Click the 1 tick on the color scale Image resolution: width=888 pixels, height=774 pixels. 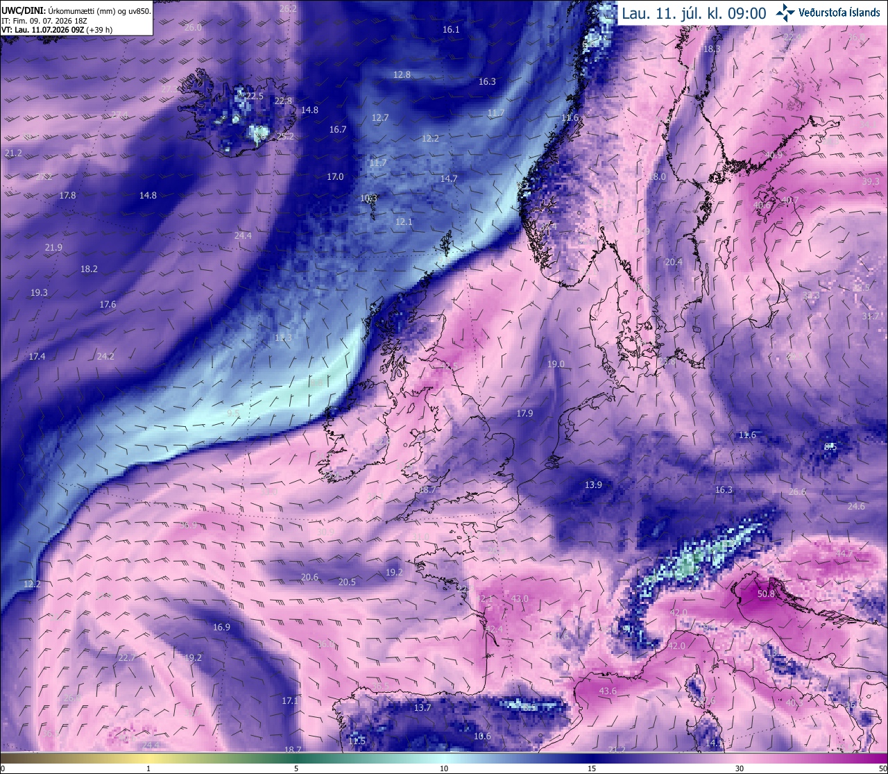(x=148, y=768)
